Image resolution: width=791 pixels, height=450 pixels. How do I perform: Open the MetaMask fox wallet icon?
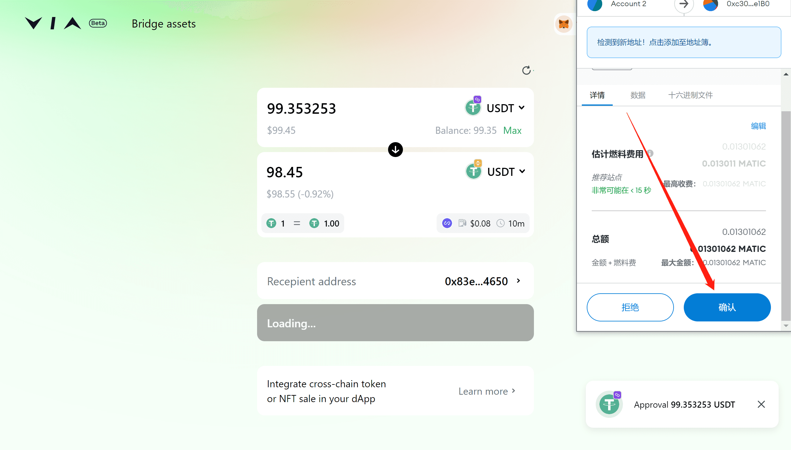tap(564, 24)
